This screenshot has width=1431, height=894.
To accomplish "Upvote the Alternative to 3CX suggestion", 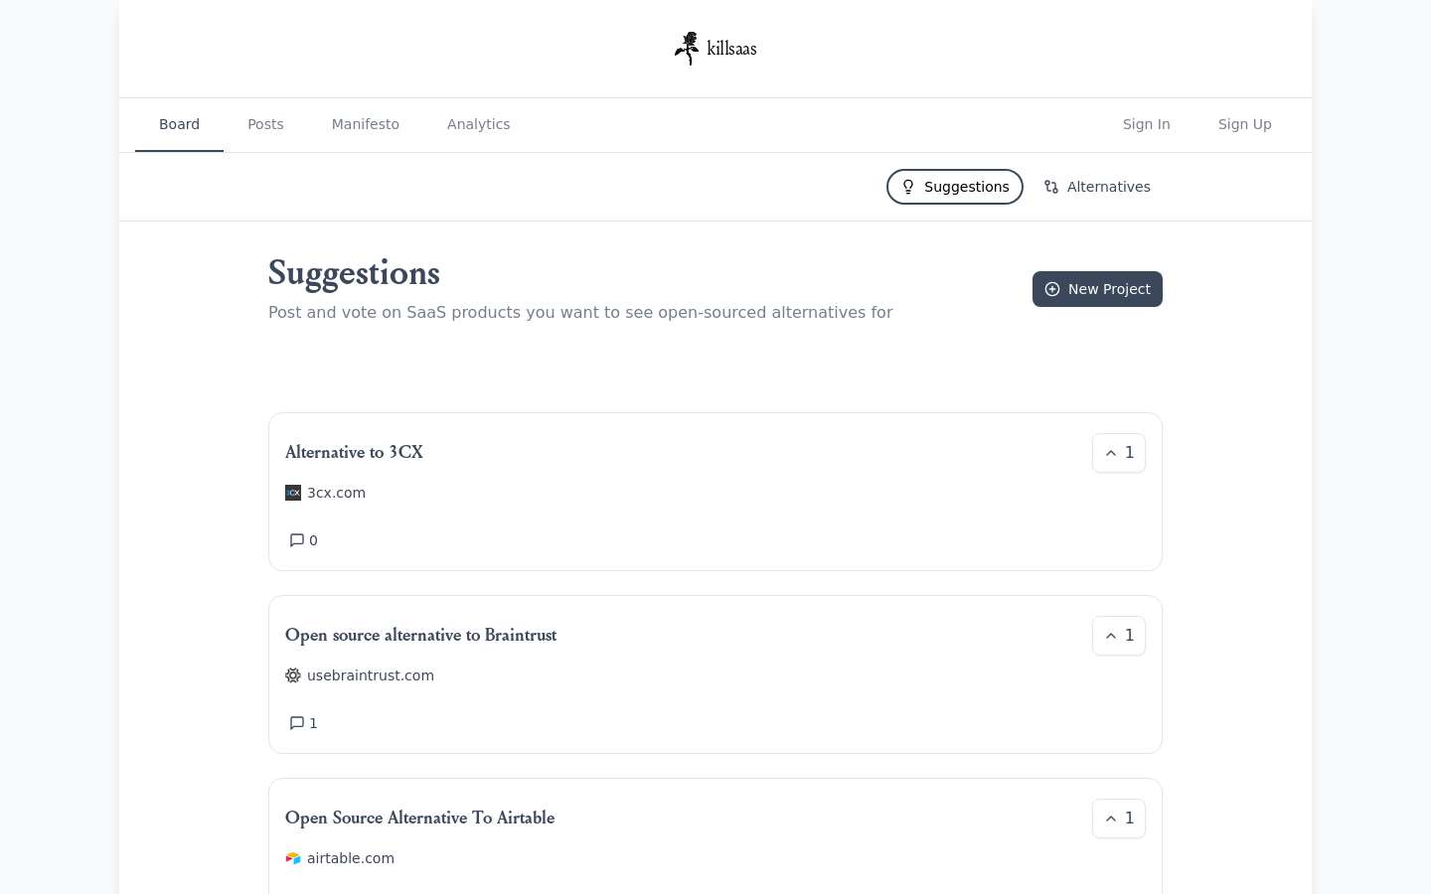I will pos(1119,453).
